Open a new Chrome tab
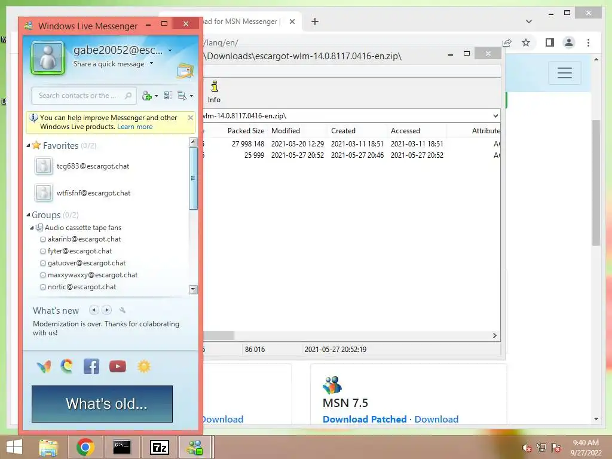This screenshot has height=459, width=612. (x=315, y=22)
